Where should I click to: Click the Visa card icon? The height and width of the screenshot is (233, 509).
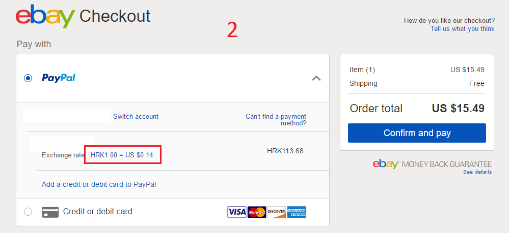(237, 212)
